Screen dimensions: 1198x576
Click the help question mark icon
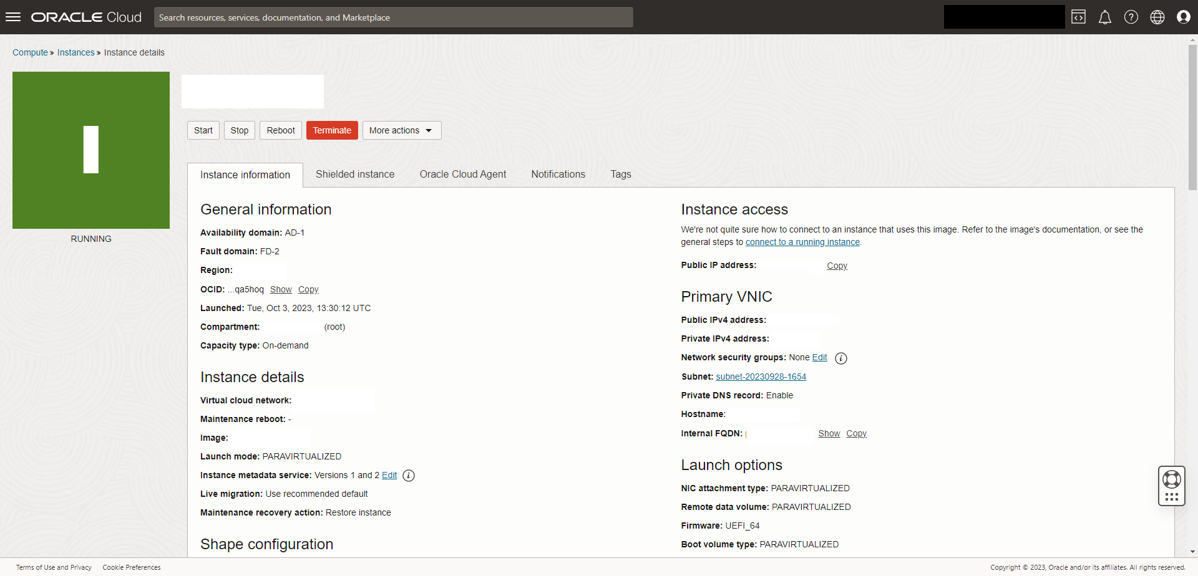coord(1131,17)
